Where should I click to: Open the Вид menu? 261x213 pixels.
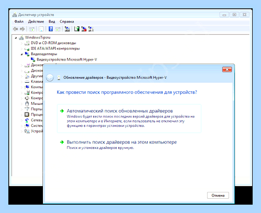click(52, 21)
